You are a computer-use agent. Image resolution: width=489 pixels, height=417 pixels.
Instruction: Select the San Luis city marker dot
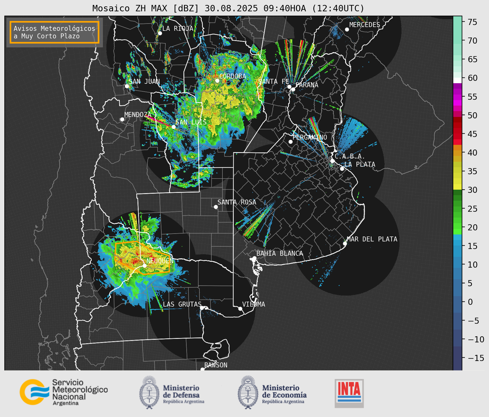pyautogui.click(x=174, y=127)
